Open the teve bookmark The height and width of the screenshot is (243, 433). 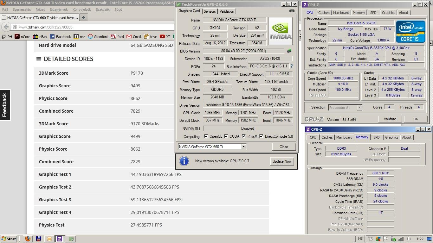[x=151, y=37]
